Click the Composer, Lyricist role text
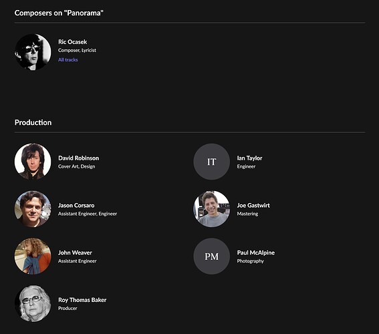379x334 pixels. pyautogui.click(x=77, y=50)
